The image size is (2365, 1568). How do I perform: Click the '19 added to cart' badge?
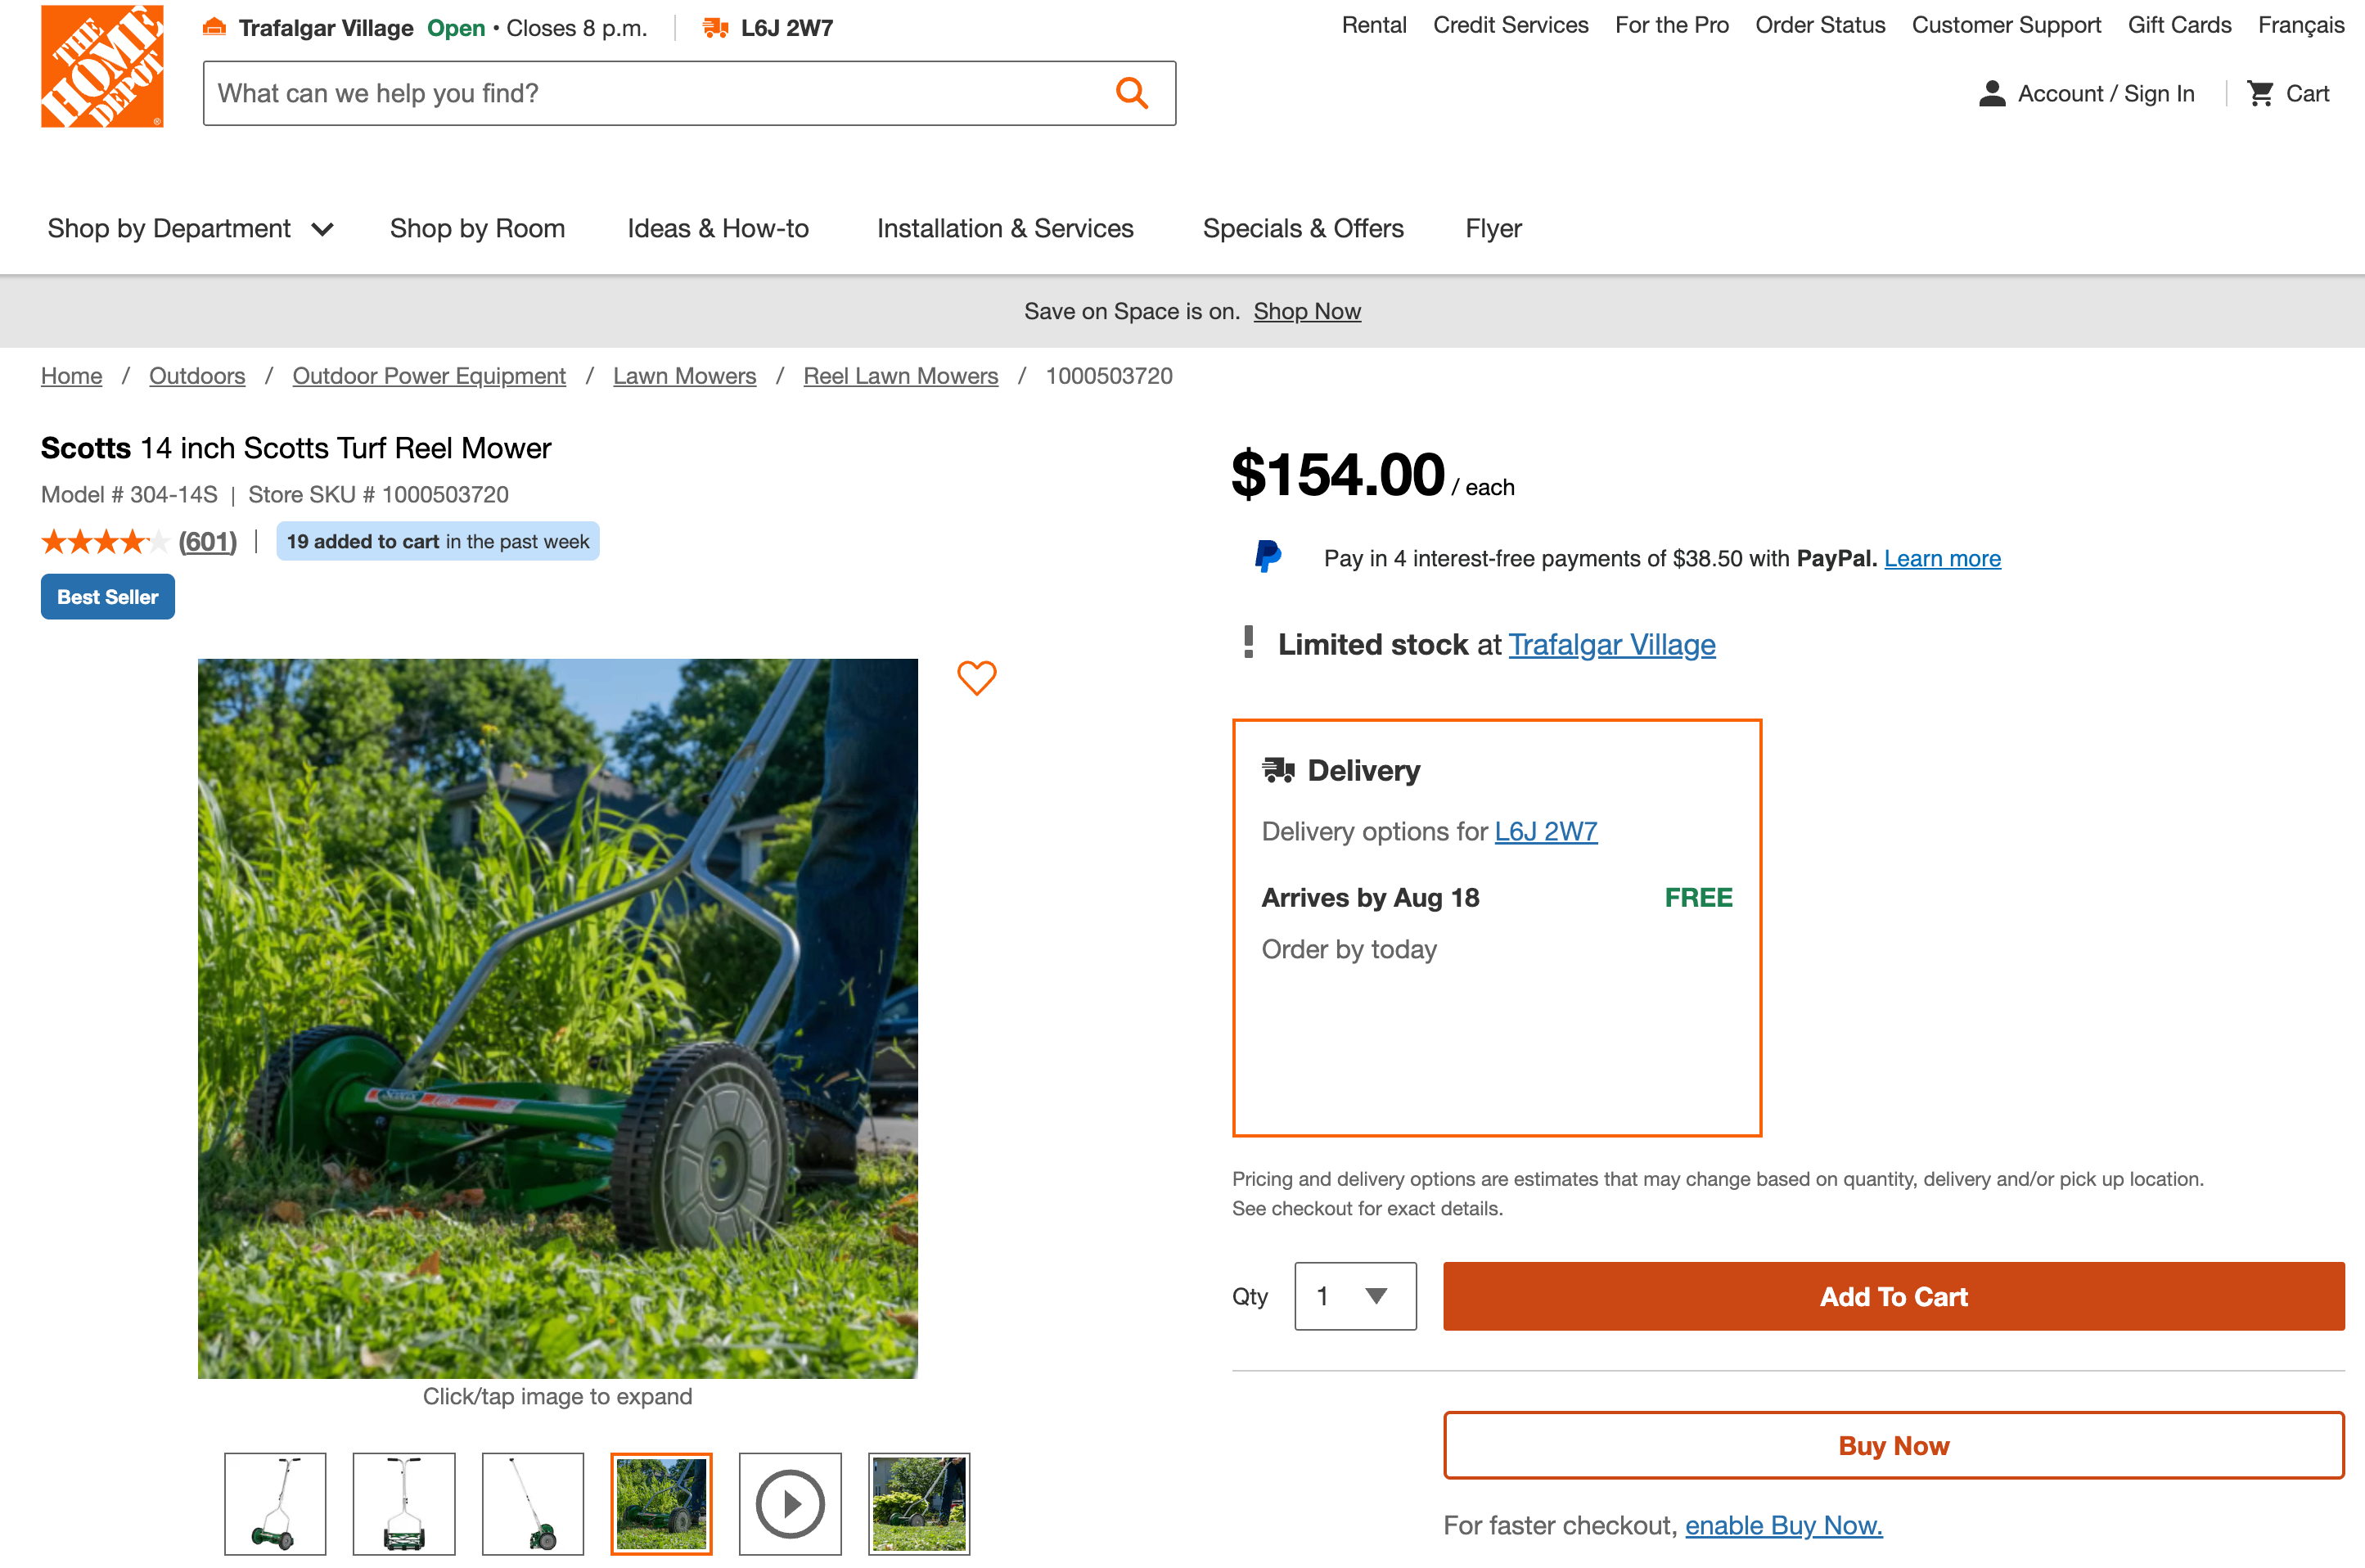tap(438, 541)
